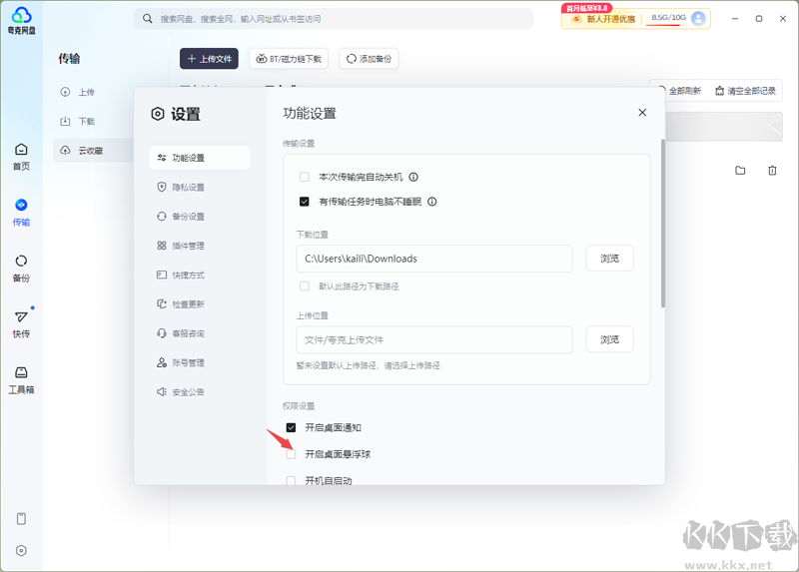Click trash icon in transfer list
The width and height of the screenshot is (799, 572).
click(772, 170)
